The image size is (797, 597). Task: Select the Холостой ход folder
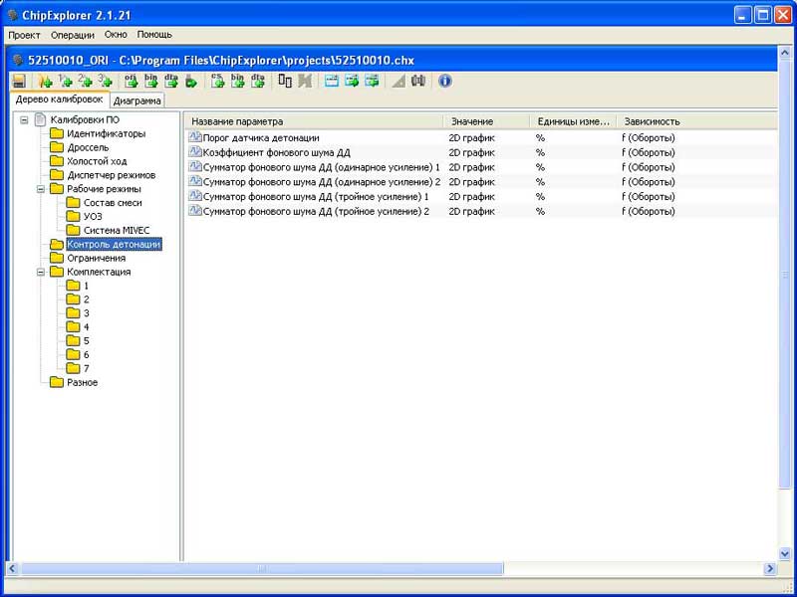tap(96, 161)
